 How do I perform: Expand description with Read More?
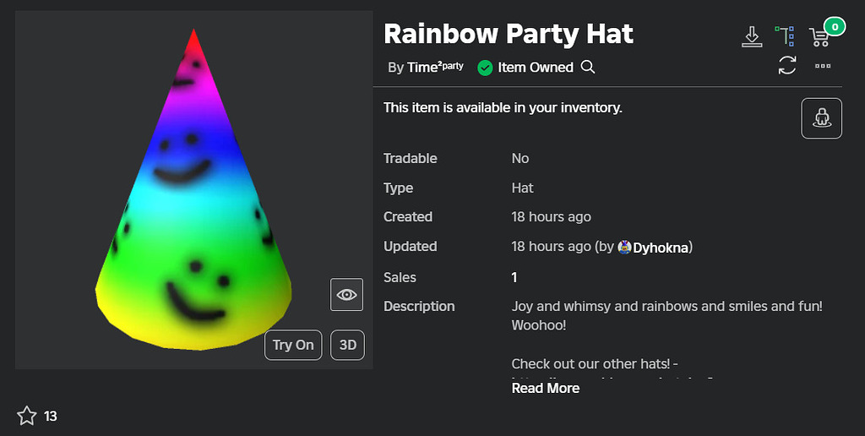[545, 388]
